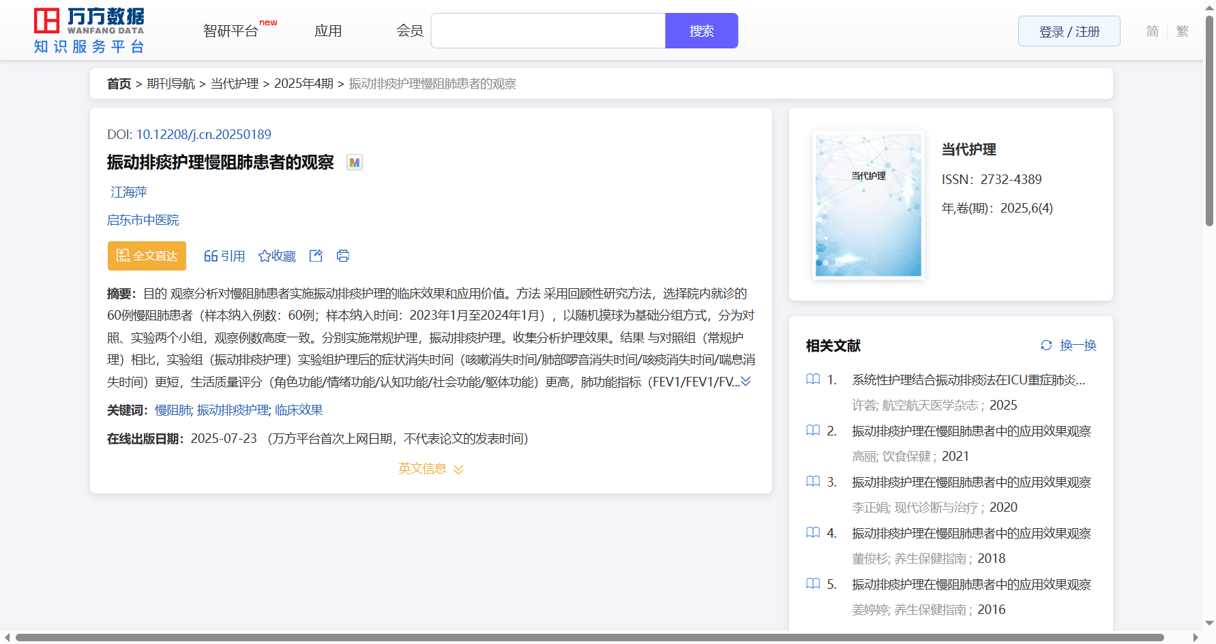The image size is (1216, 644).
Task: Open book icon for related article 1
Action: point(813,380)
